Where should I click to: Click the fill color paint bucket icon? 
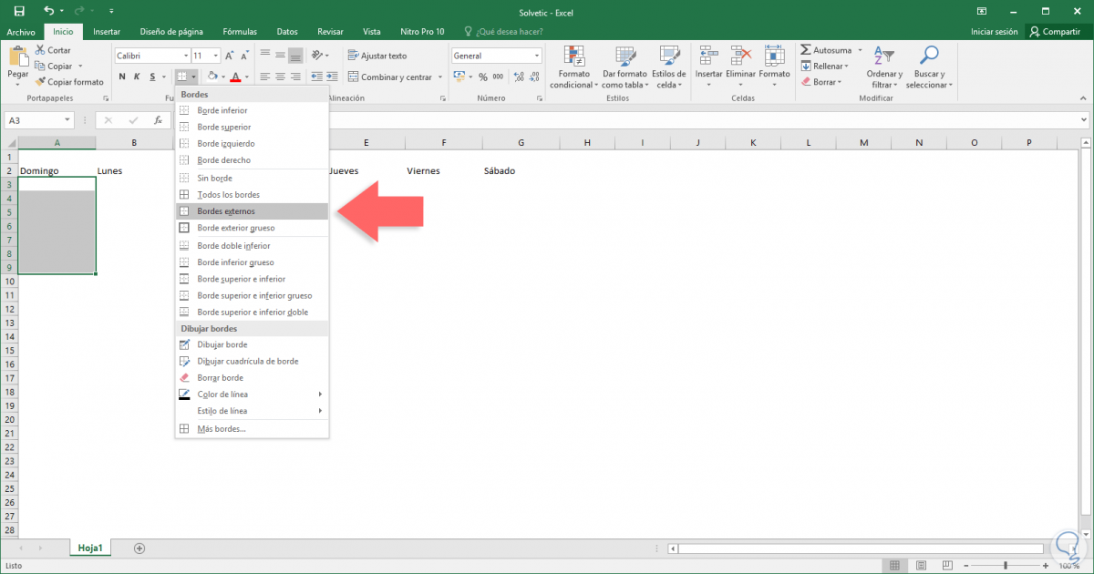[212, 77]
